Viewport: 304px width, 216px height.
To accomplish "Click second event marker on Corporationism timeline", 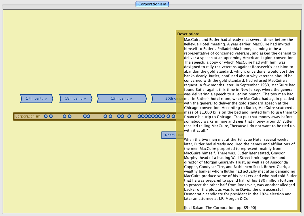I will pos(51,116).
